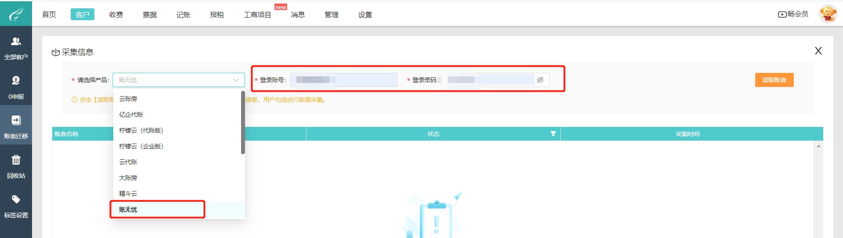Image resolution: width=843 pixels, height=238 pixels.
Task: Open the 报税 menu
Action: [217, 14]
